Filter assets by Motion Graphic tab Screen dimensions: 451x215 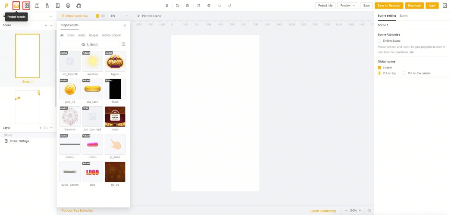112,35
